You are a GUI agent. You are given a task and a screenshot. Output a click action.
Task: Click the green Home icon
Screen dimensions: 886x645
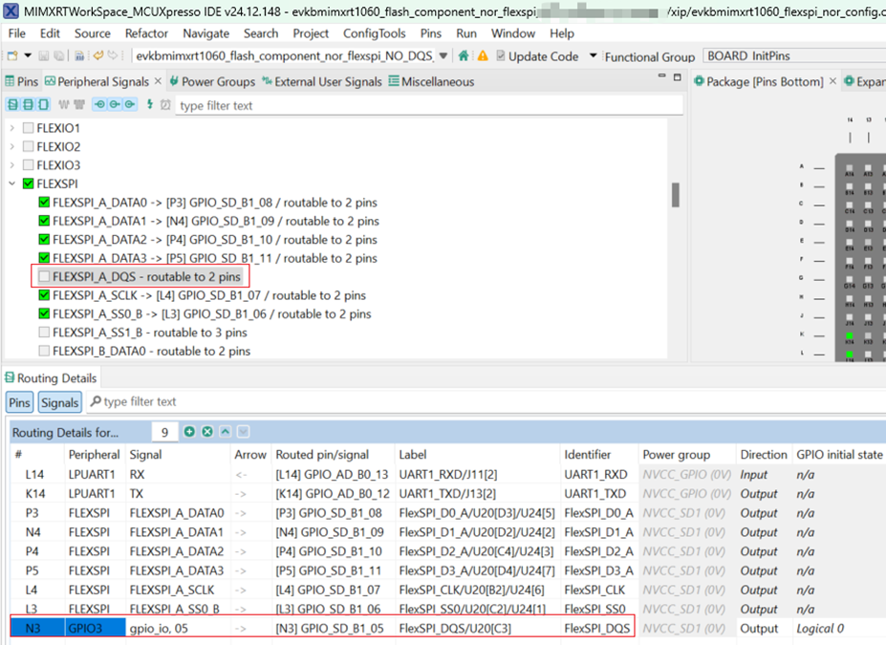point(464,55)
